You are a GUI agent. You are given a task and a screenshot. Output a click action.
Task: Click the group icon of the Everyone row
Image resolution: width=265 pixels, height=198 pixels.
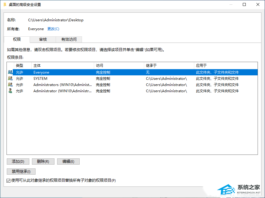(x=10, y=72)
